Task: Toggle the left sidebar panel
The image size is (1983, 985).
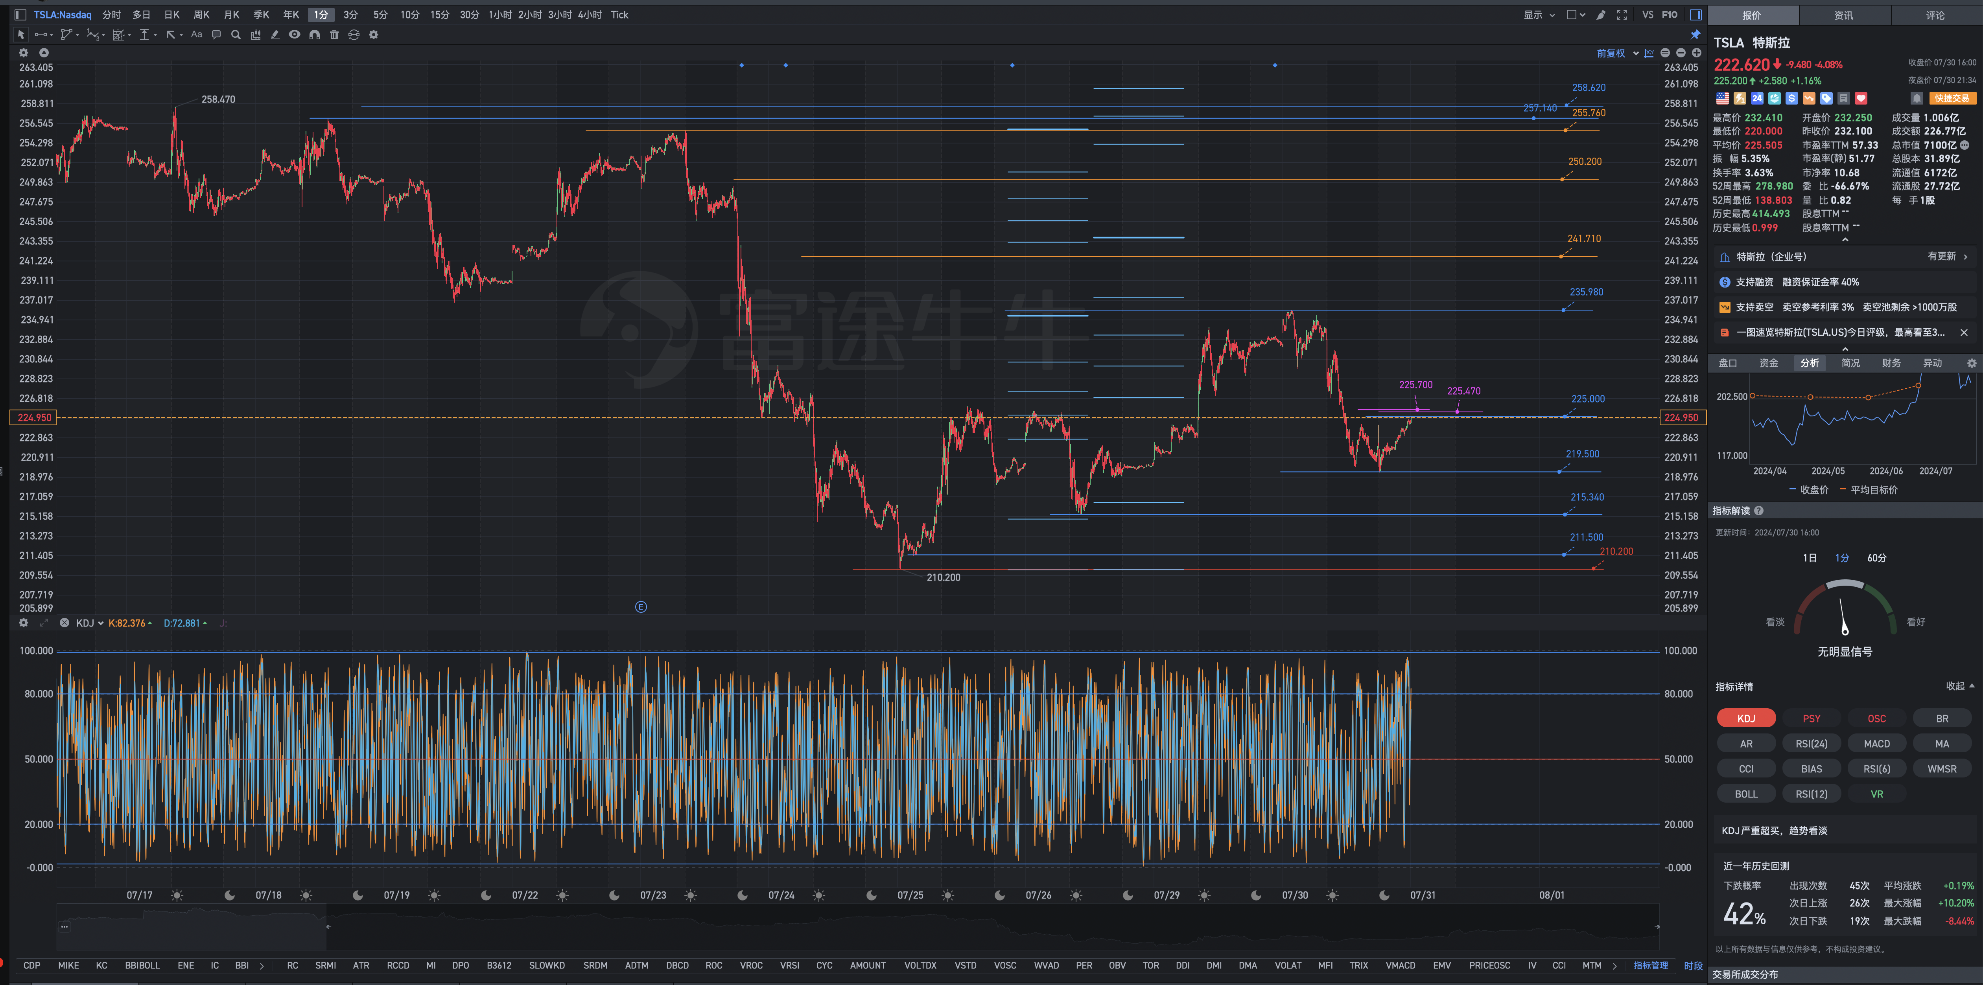Action: click(21, 15)
